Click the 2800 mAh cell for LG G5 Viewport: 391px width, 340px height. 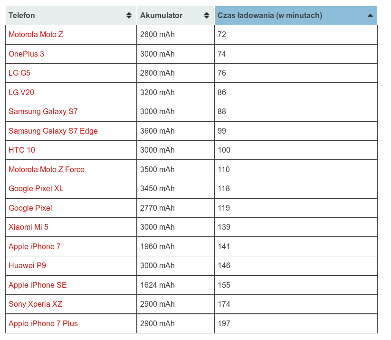pyautogui.click(x=176, y=73)
